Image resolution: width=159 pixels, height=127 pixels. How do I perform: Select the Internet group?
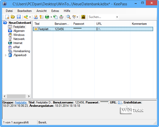pyautogui.click(x=18, y=43)
